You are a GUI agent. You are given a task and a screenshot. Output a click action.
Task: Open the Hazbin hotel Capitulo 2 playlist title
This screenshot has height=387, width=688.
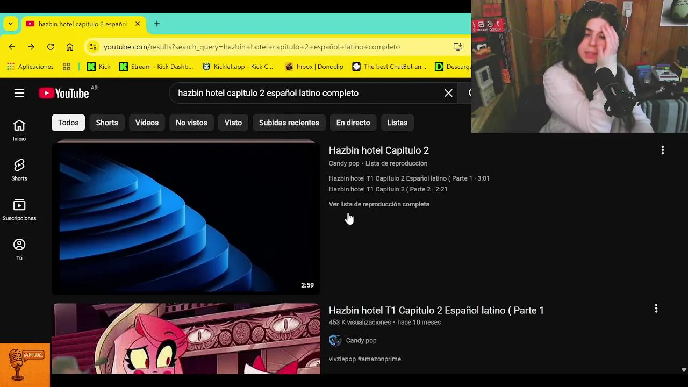(x=379, y=150)
